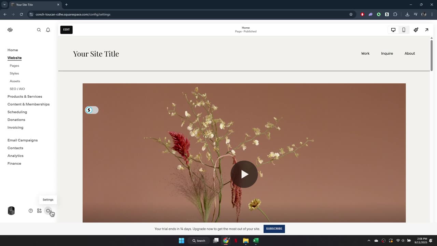Open Chrome downloads icon
Image resolution: width=437 pixels, height=246 pixels.
(407, 14)
